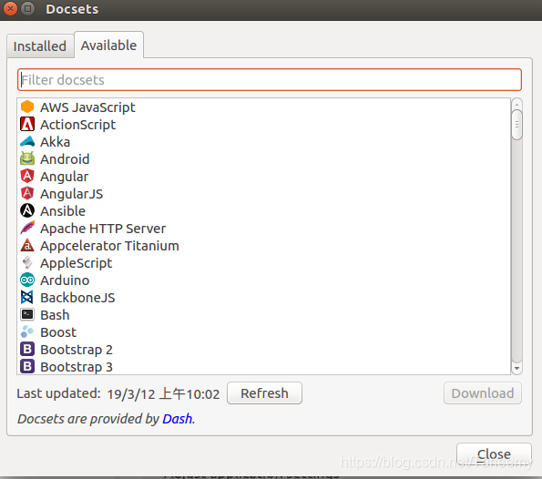Click the "Last updated" timestamp text

pyautogui.click(x=163, y=393)
